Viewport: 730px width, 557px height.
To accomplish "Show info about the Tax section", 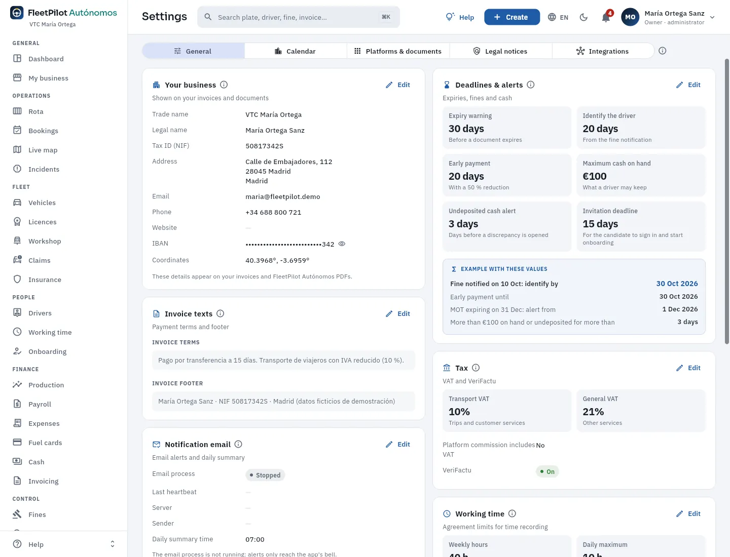I will [476, 368].
